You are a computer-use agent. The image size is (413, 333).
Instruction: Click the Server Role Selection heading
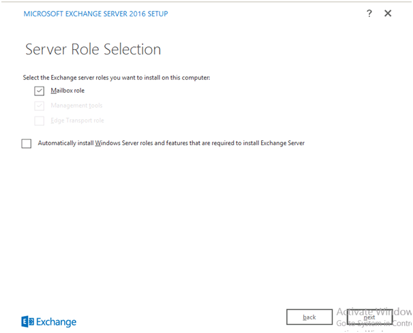(93, 49)
